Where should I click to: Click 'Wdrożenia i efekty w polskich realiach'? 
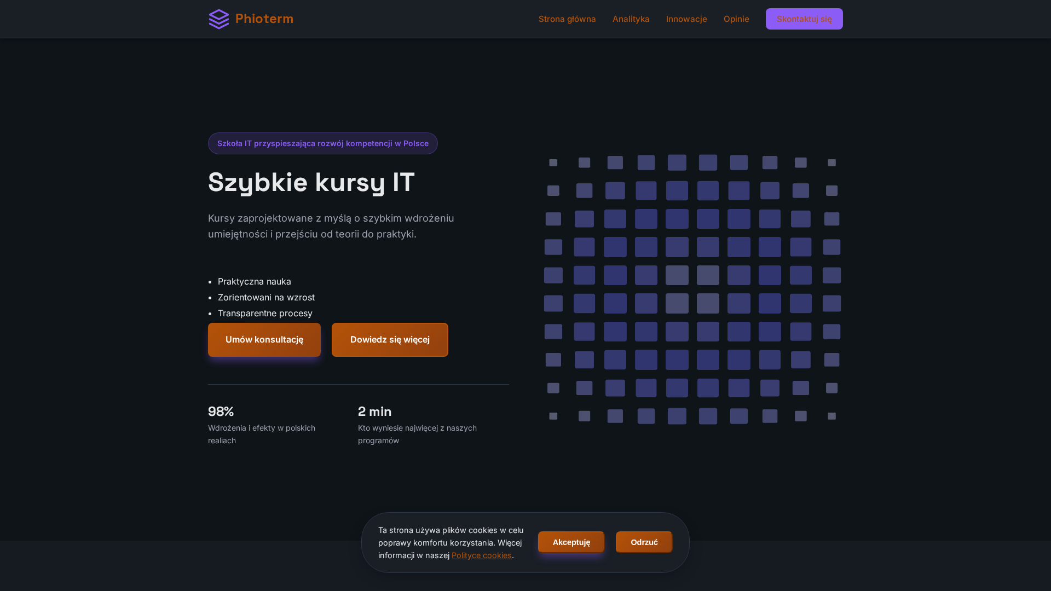262,434
